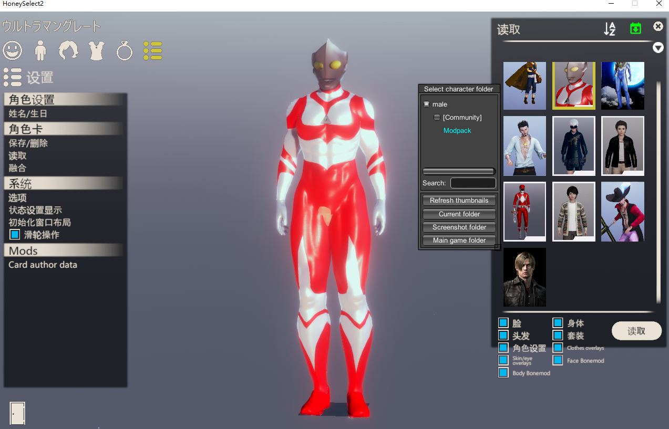This screenshot has width=669, height=429.
Task: Click 初始化窗口布局 reset window layout
Action: click(x=39, y=222)
